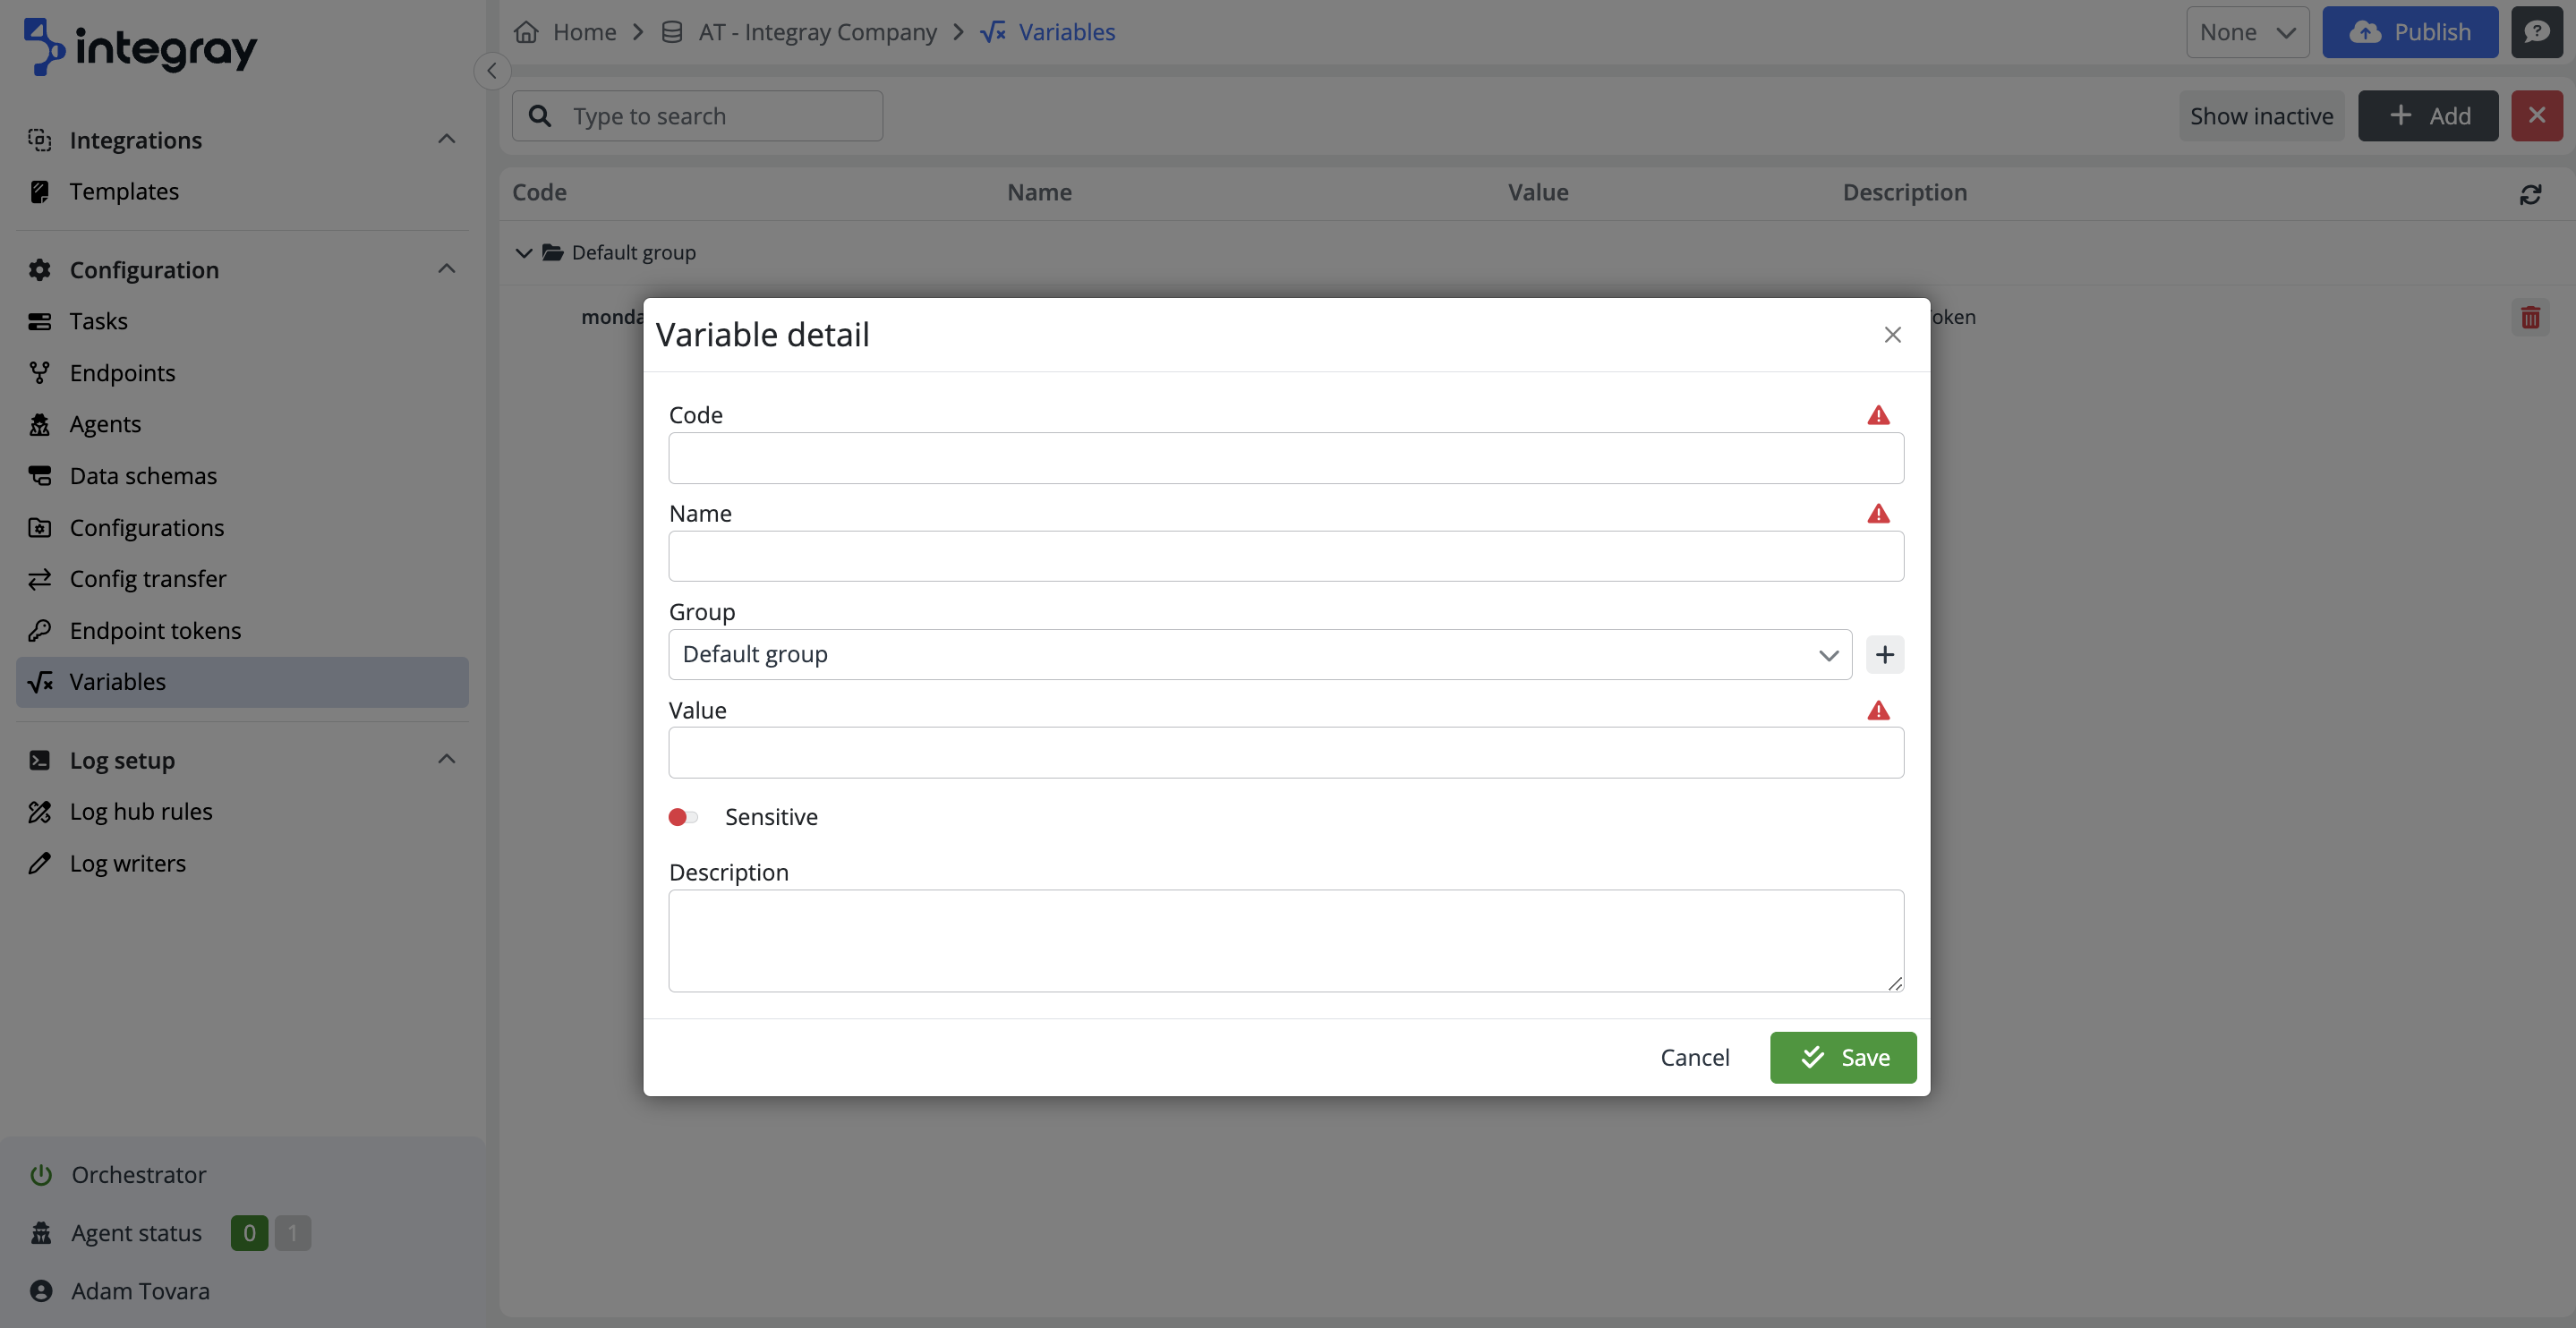This screenshot has width=2576, height=1328.
Task: Click the Orchestrator power icon
Action: [x=41, y=1175]
